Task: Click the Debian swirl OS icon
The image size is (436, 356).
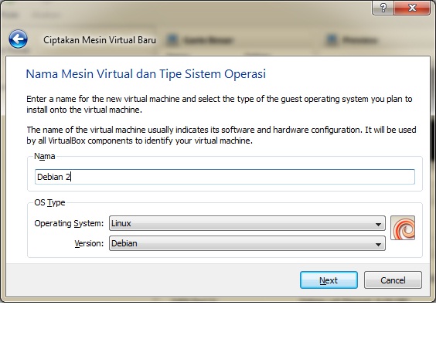Action: click(x=403, y=228)
